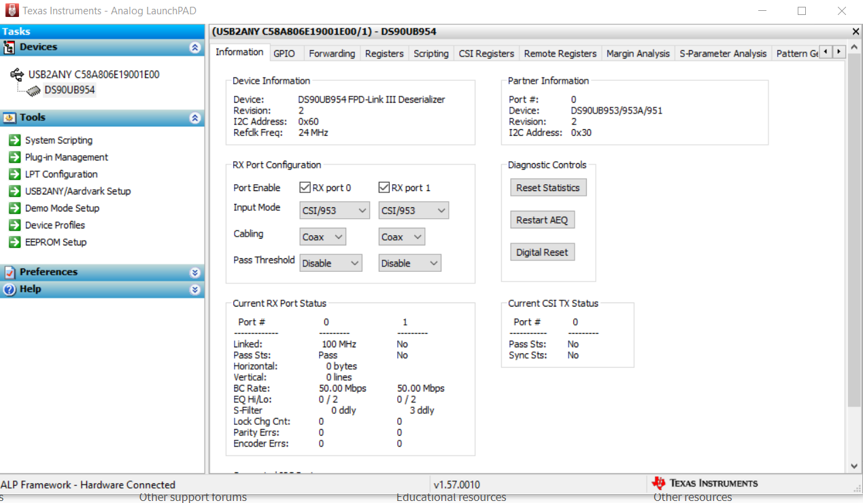Open the Margin Analysis tab
The height and width of the screenshot is (503, 863).
tap(637, 53)
